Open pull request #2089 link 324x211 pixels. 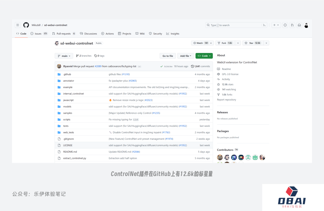point(98,66)
